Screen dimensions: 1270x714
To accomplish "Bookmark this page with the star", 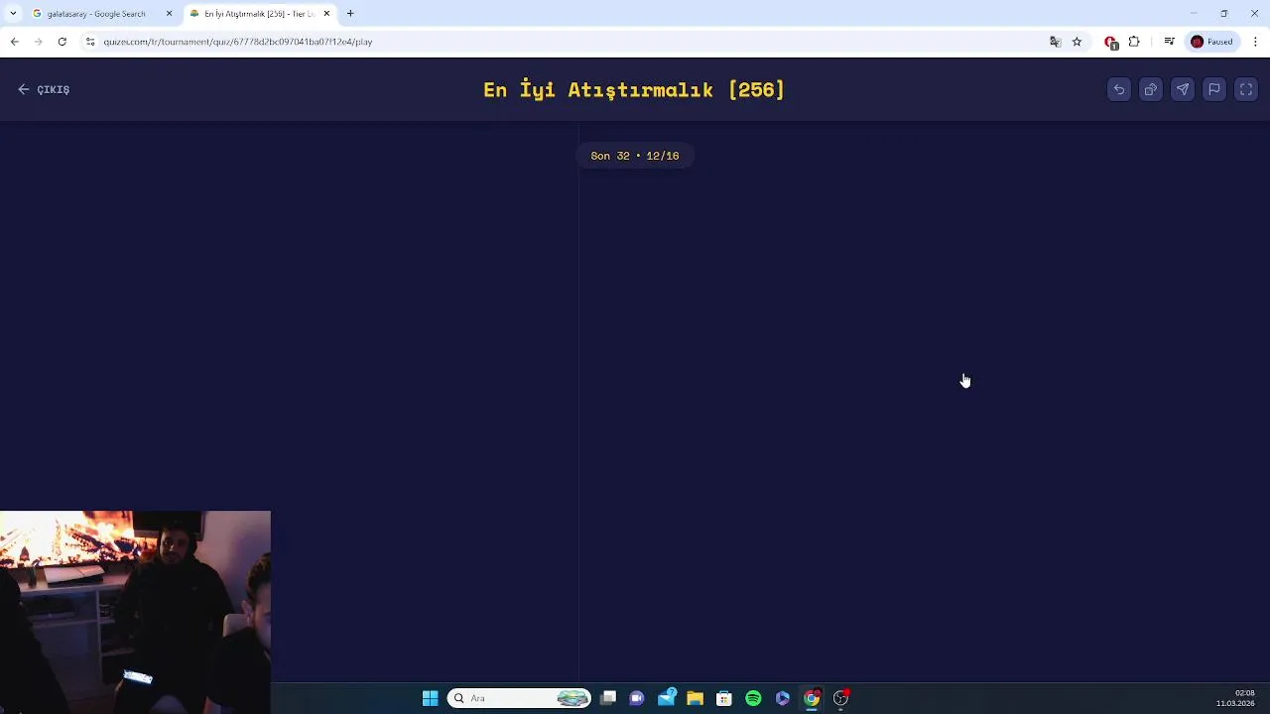I will 1077,42.
